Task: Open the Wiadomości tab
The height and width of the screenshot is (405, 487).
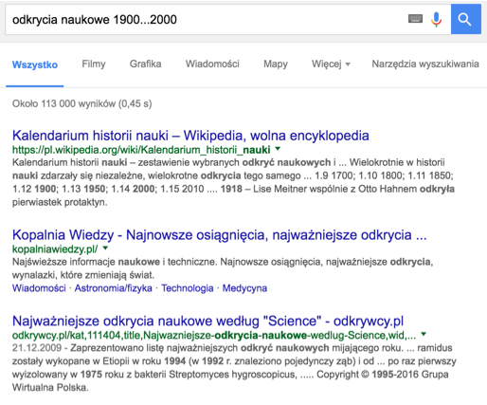Action: click(212, 64)
